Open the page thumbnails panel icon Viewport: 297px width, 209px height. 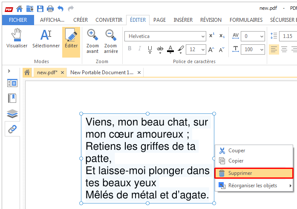[12, 83]
